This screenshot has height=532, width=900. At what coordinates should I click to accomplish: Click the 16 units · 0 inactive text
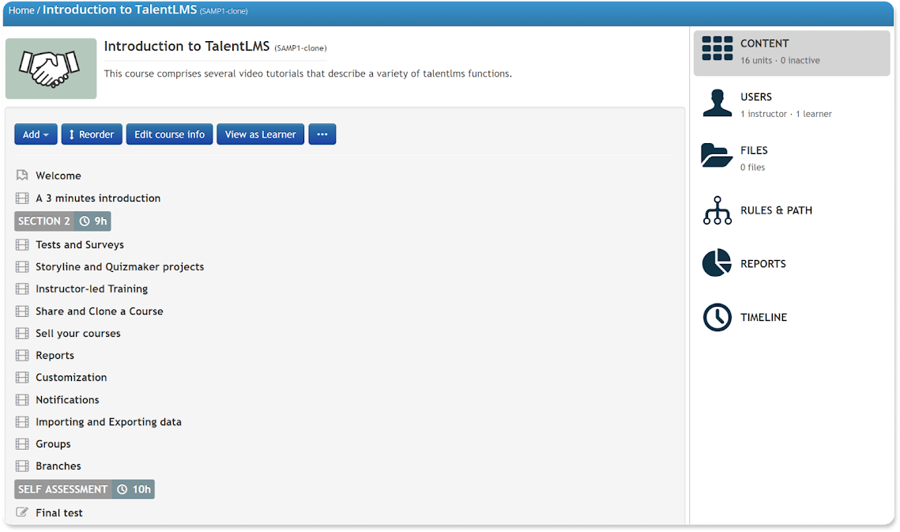(780, 60)
